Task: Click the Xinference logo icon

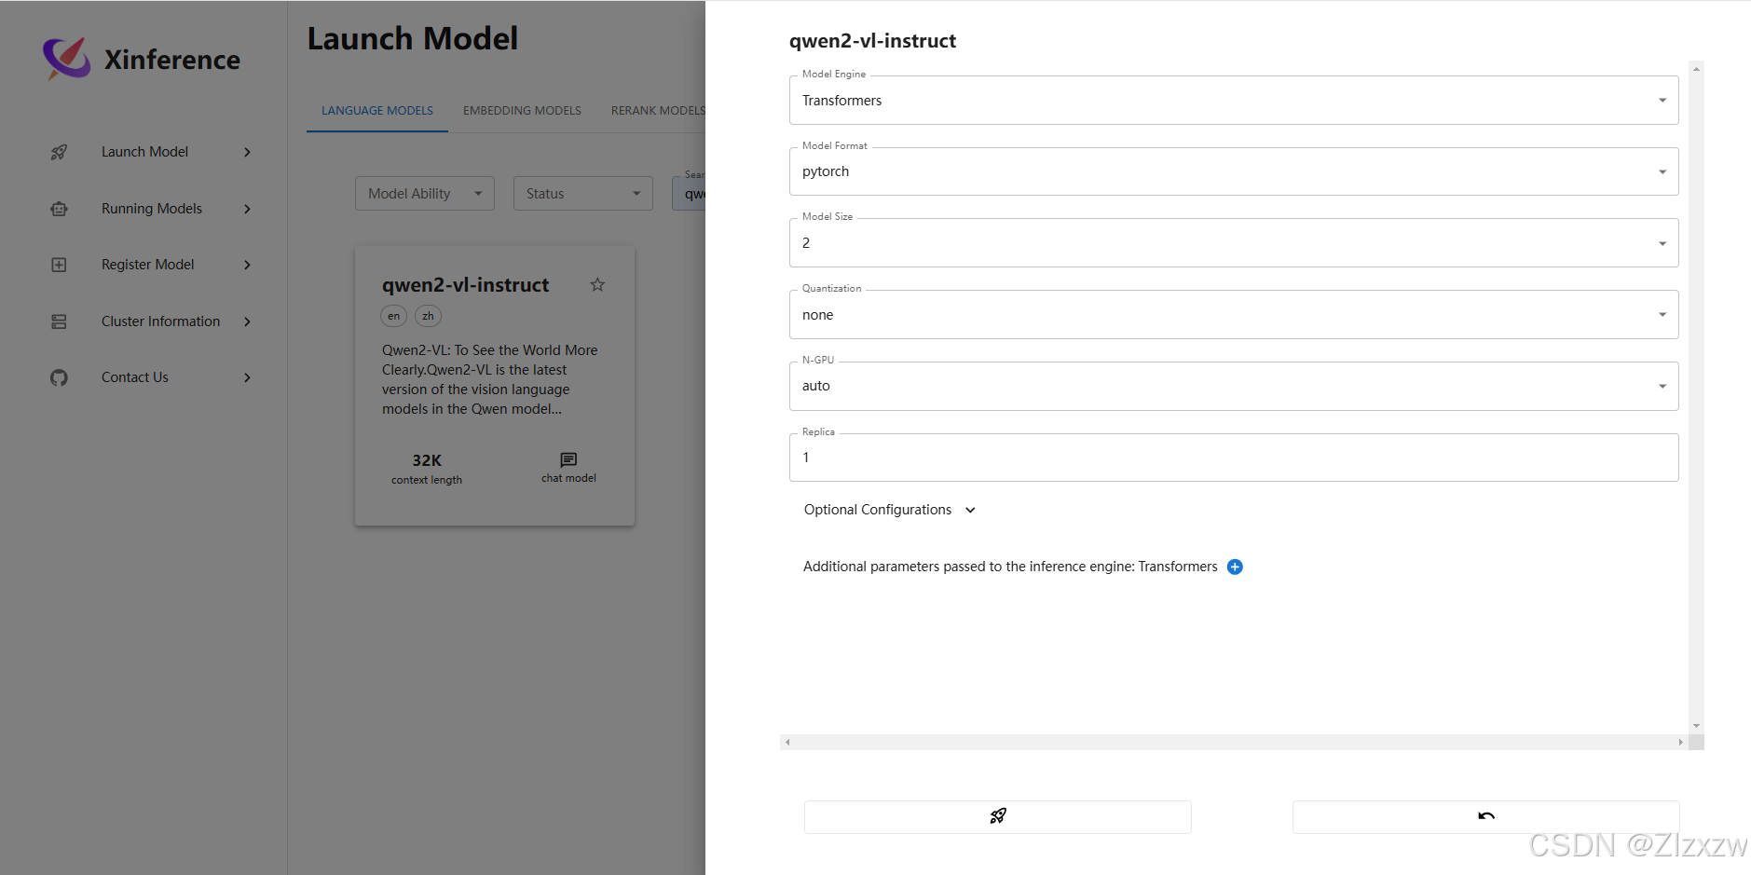Action: click(67, 59)
